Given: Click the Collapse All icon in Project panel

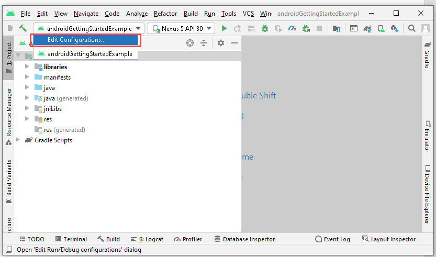Looking at the screenshot, I should tap(204, 43).
